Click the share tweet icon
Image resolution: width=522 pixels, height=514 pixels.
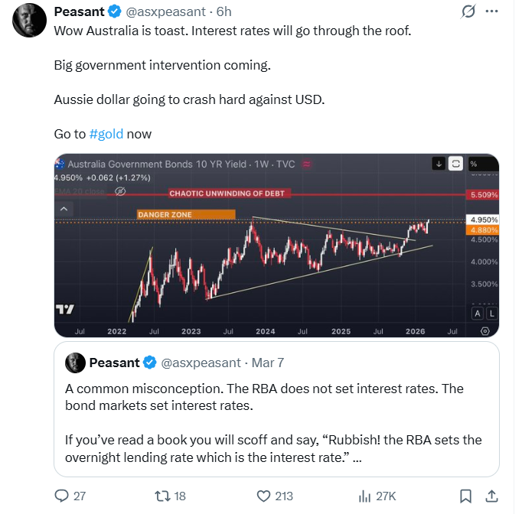(x=492, y=496)
